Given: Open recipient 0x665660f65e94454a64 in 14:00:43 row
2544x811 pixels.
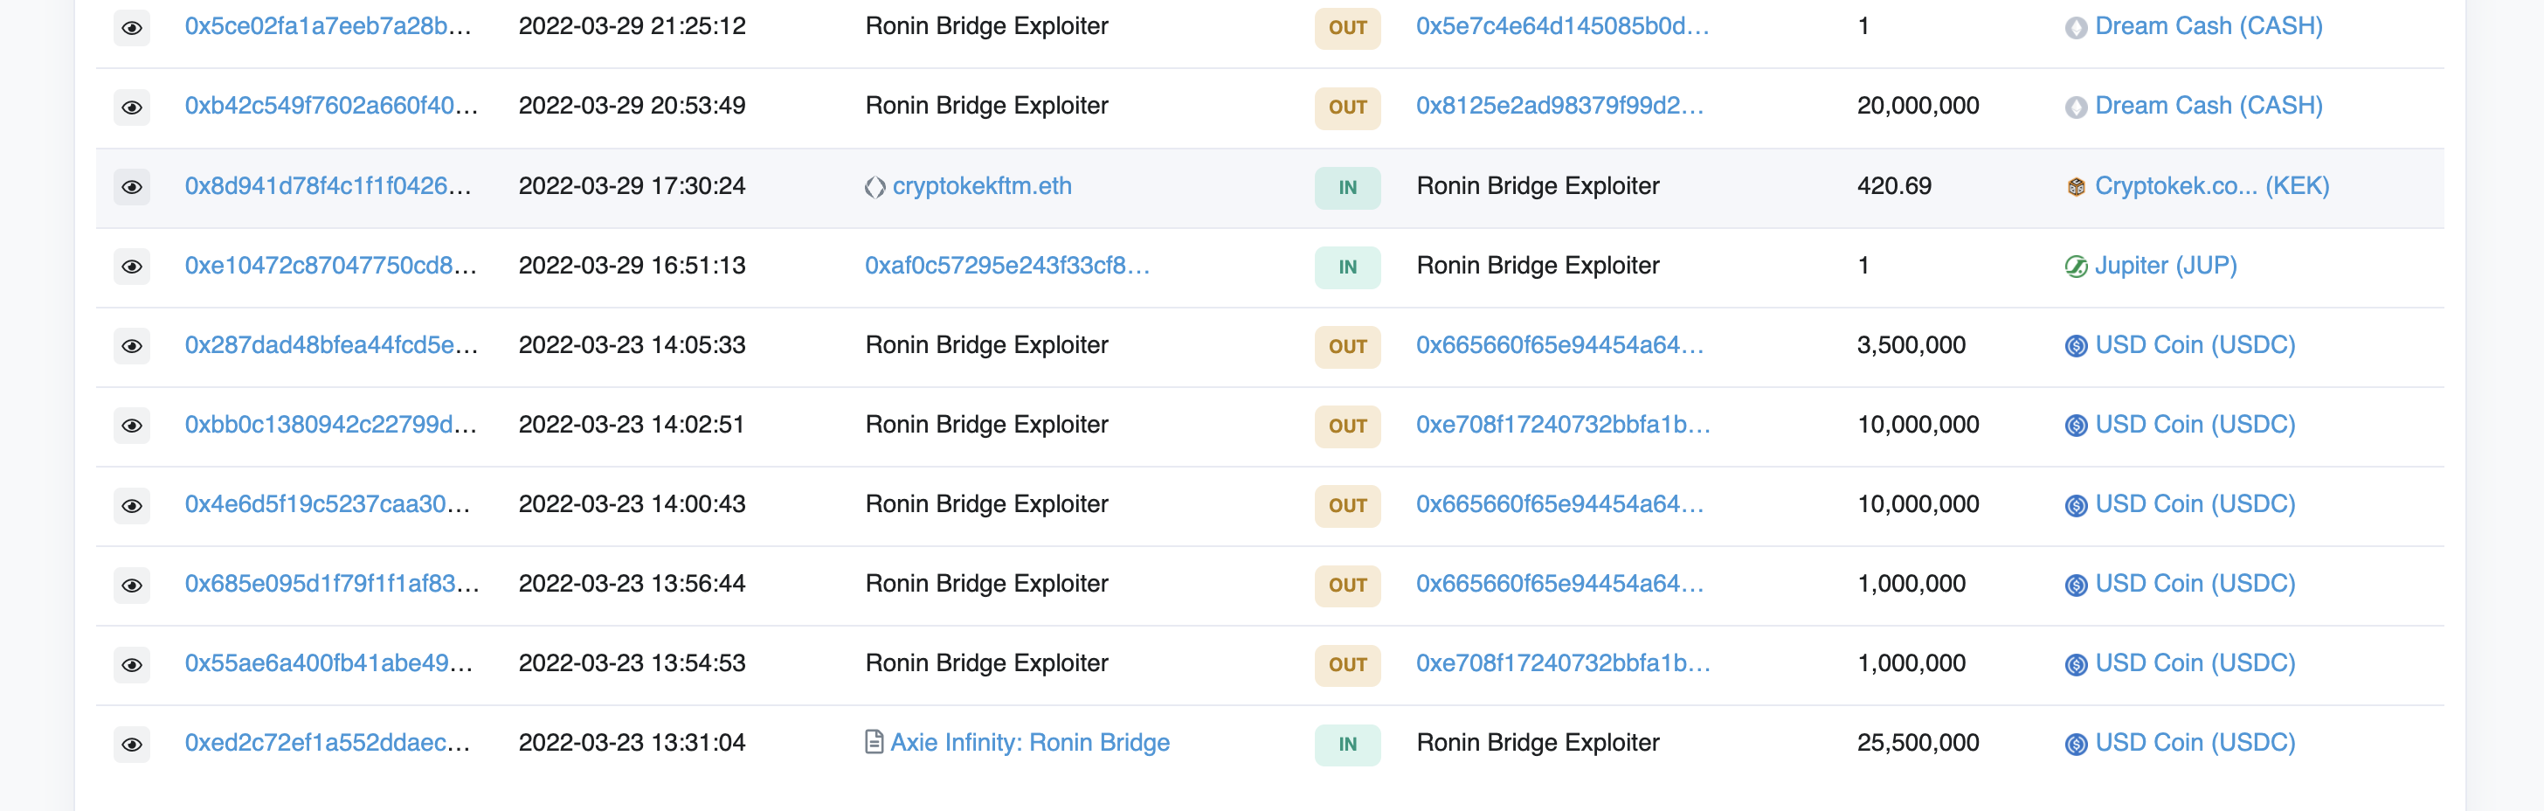Looking at the screenshot, I should pyautogui.click(x=1560, y=503).
